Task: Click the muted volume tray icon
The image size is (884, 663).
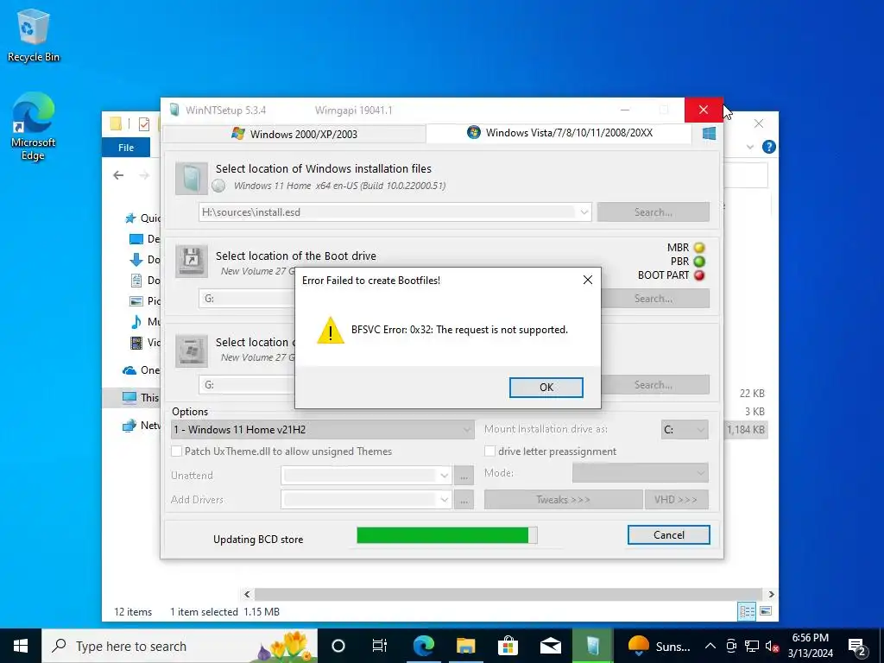Action: tap(772, 646)
